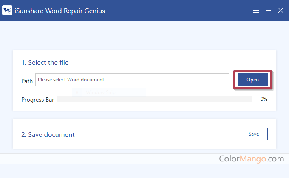Viewport: 289px width, 178px height.
Task: Click into the Path text field
Action: (132, 80)
